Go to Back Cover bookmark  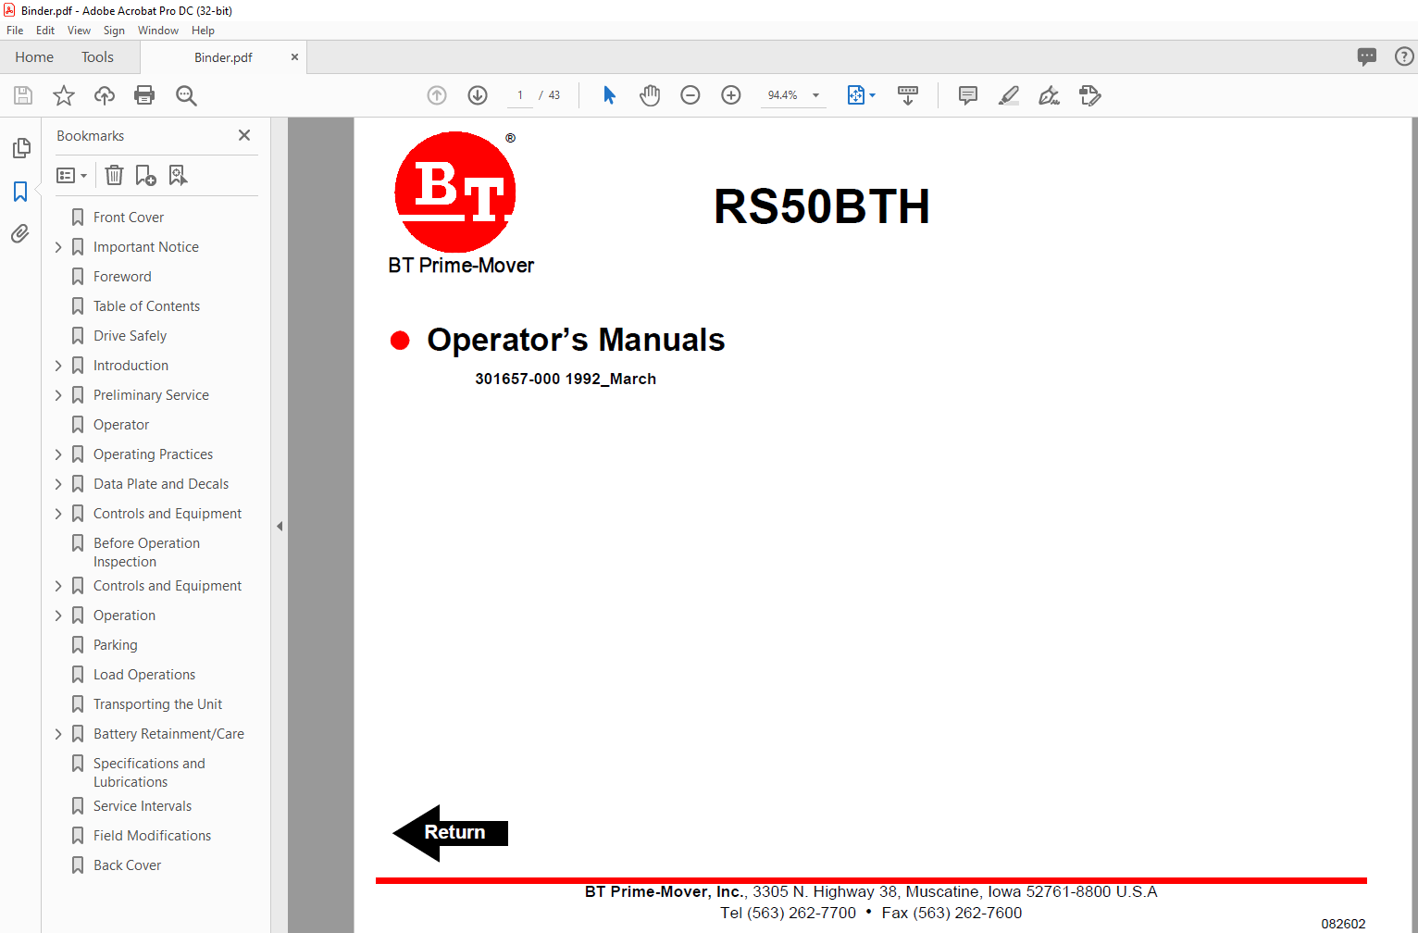pyautogui.click(x=127, y=865)
